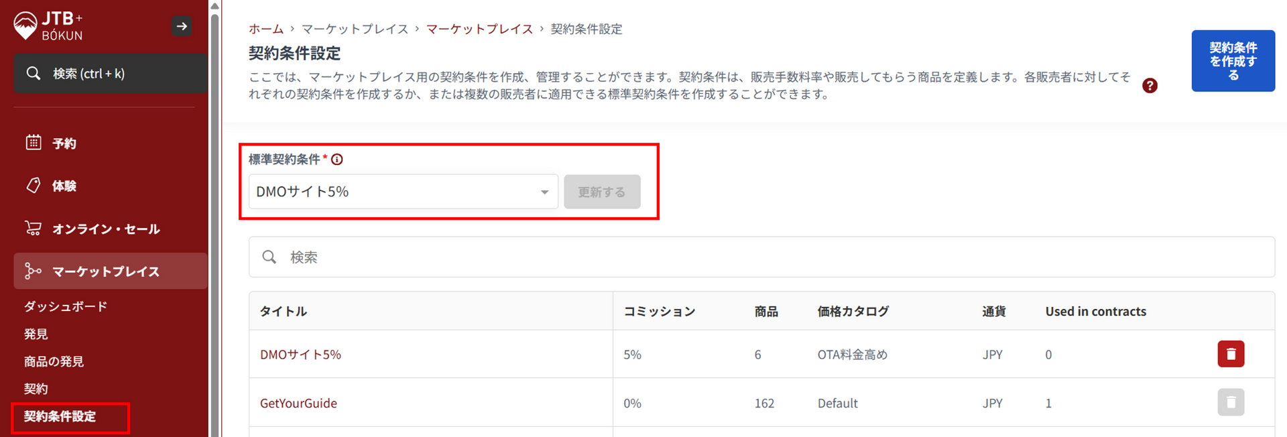Viewport: 1287px width, 437px height.
Task: Open オンライン・セール in the sidebar
Action: click(x=106, y=229)
